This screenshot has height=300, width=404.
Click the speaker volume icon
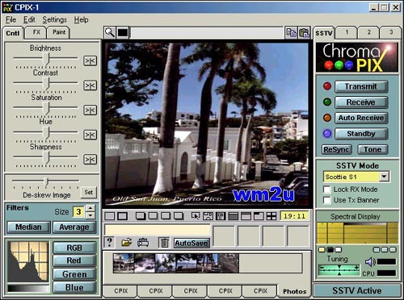point(371,262)
